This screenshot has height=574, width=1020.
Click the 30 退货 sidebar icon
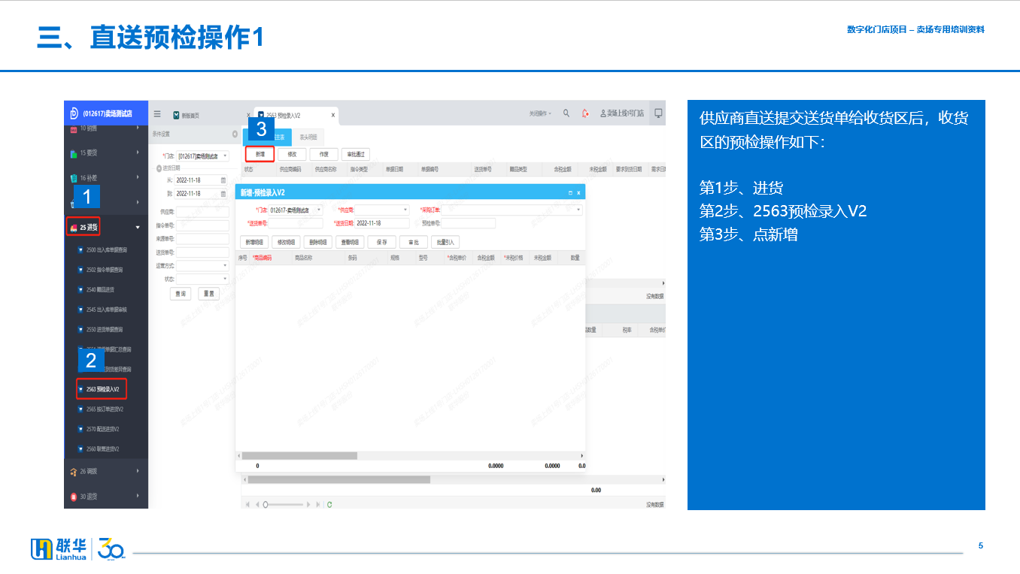coord(73,497)
